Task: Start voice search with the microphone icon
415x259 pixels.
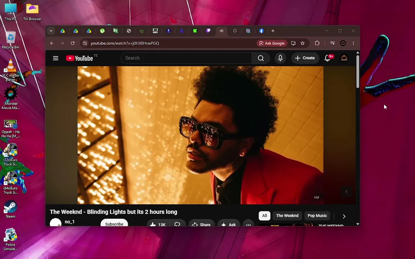Action: pyautogui.click(x=280, y=58)
